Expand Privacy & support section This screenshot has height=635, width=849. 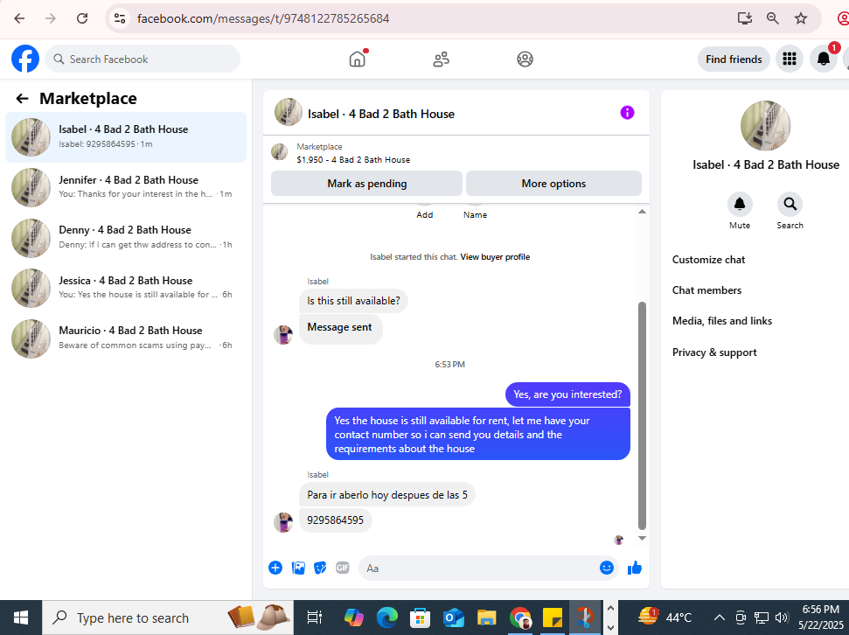coord(714,352)
